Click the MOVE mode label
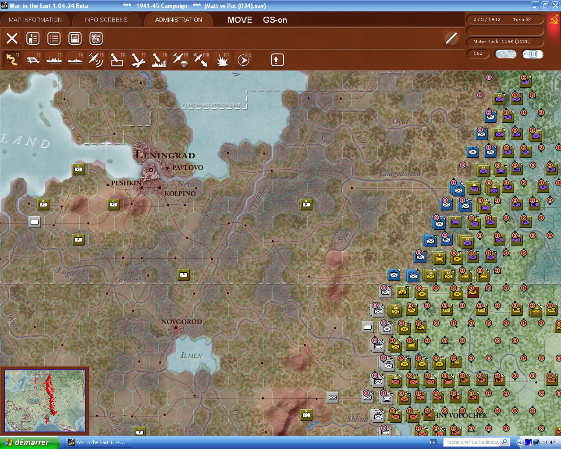 [240, 20]
